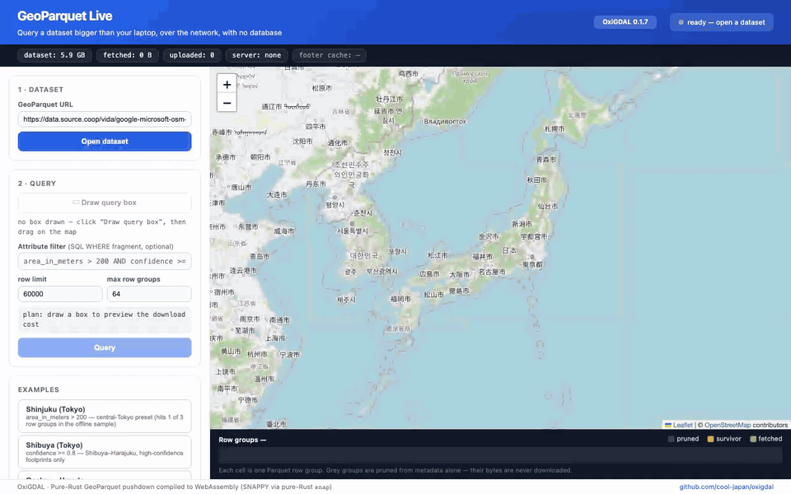Select the Shinjuku (Tokyo) example
The image size is (791, 494).
coord(105,417)
